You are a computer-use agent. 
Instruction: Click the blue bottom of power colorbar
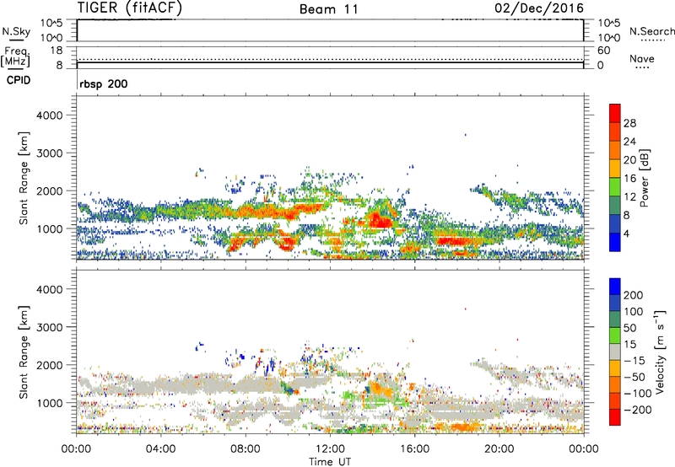pyautogui.click(x=615, y=242)
